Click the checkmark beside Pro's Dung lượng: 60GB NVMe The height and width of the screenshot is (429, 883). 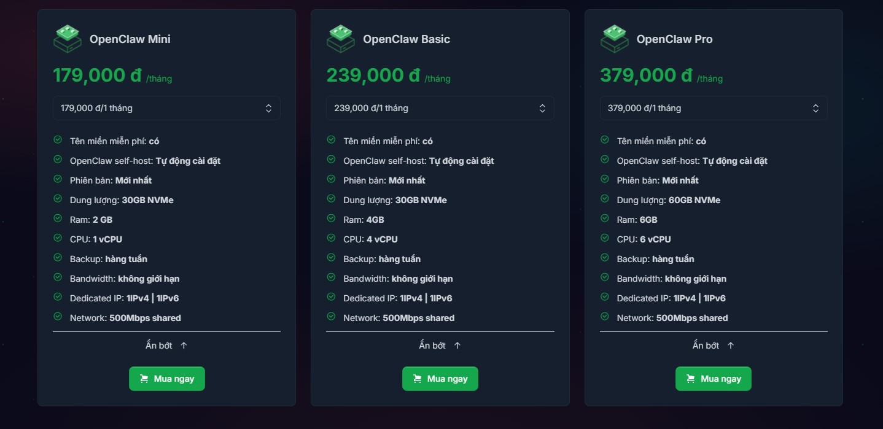tap(604, 199)
